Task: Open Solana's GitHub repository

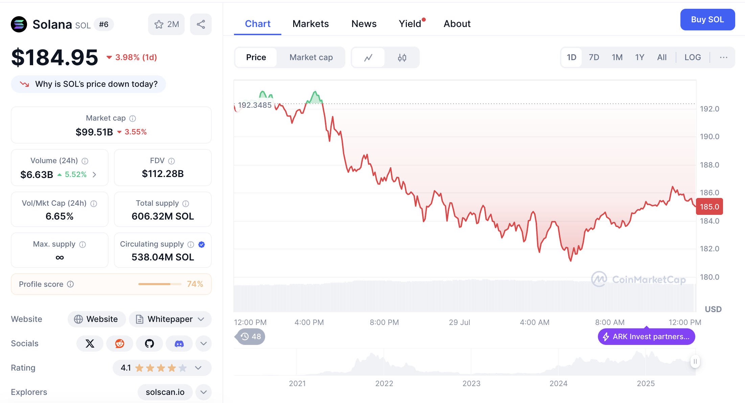Action: (x=149, y=344)
